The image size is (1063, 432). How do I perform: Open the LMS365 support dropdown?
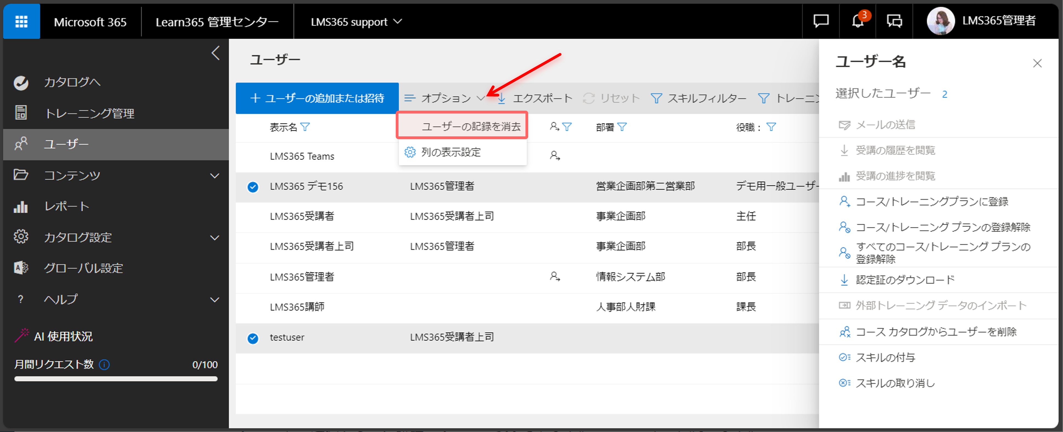(x=356, y=21)
